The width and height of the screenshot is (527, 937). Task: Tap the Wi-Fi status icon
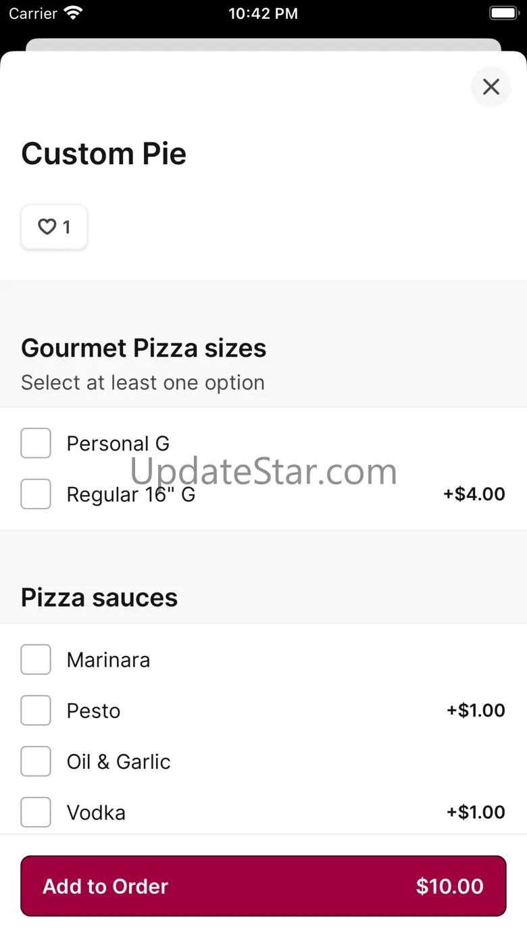point(73,13)
